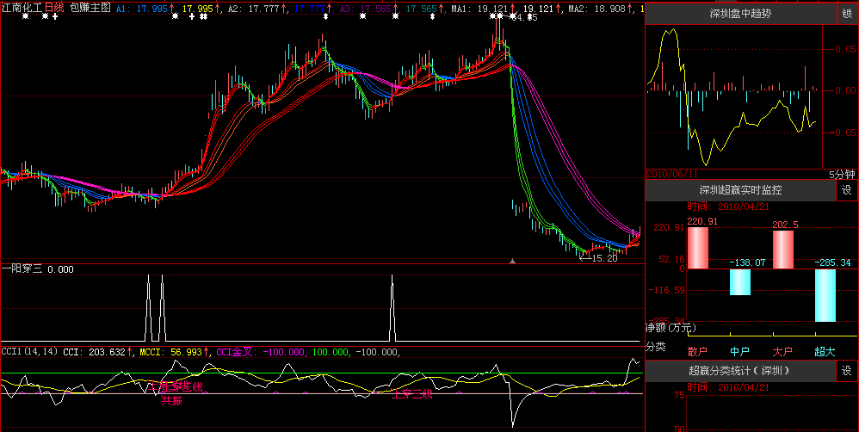Screen dimensions: 859x432
Task: Click the 包赚主图 indicator name
Action: [x=90, y=8]
